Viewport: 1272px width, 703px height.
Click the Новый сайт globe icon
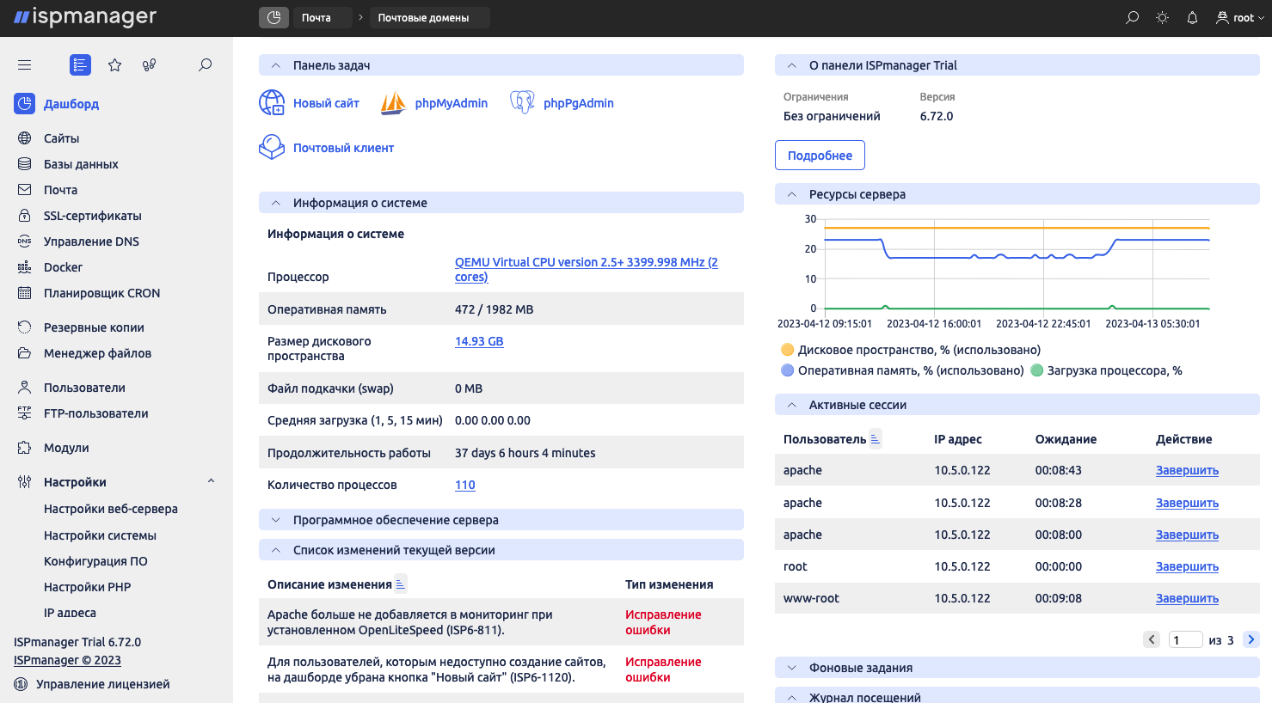[272, 102]
